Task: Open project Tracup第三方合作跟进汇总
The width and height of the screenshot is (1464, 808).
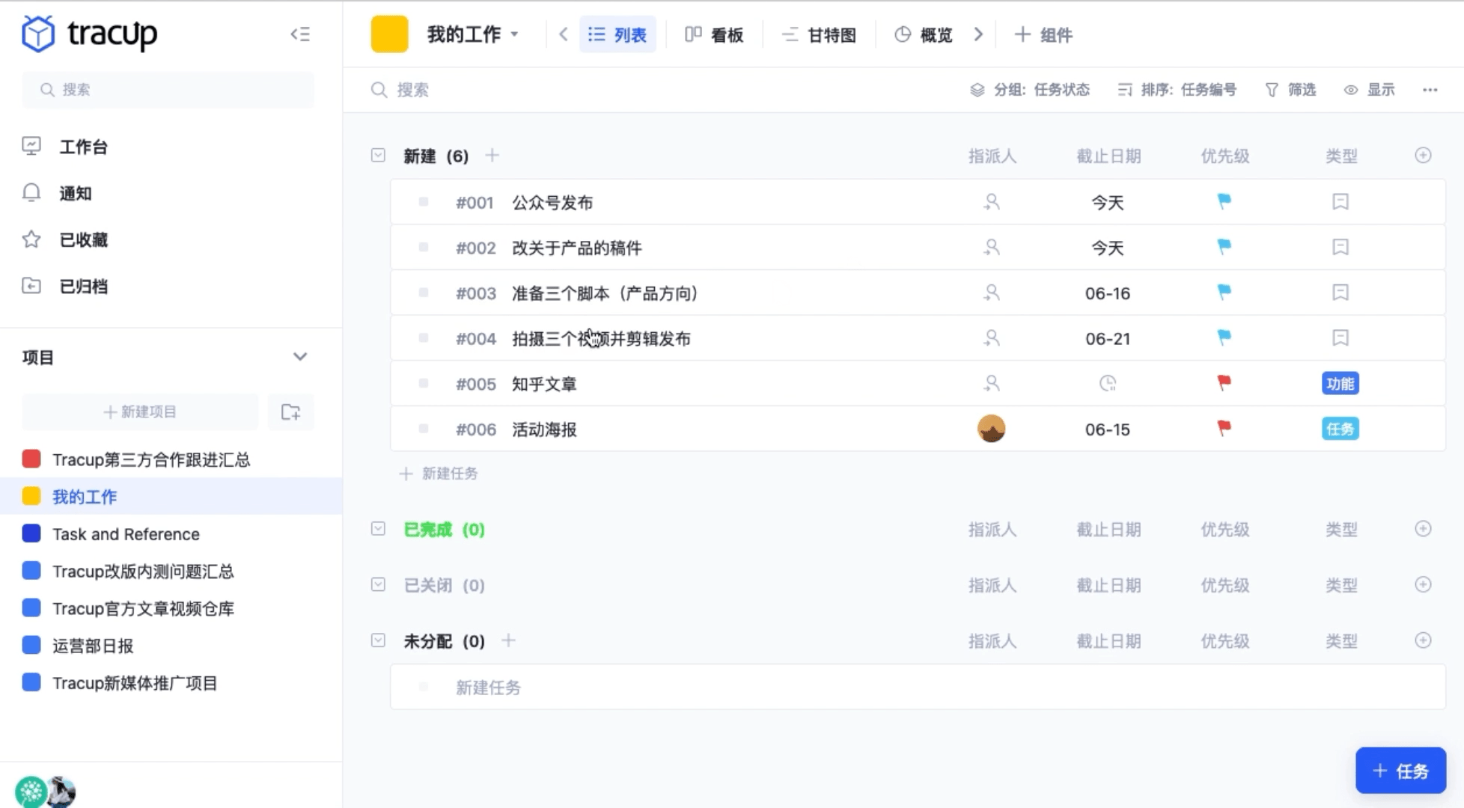Action: [150, 459]
